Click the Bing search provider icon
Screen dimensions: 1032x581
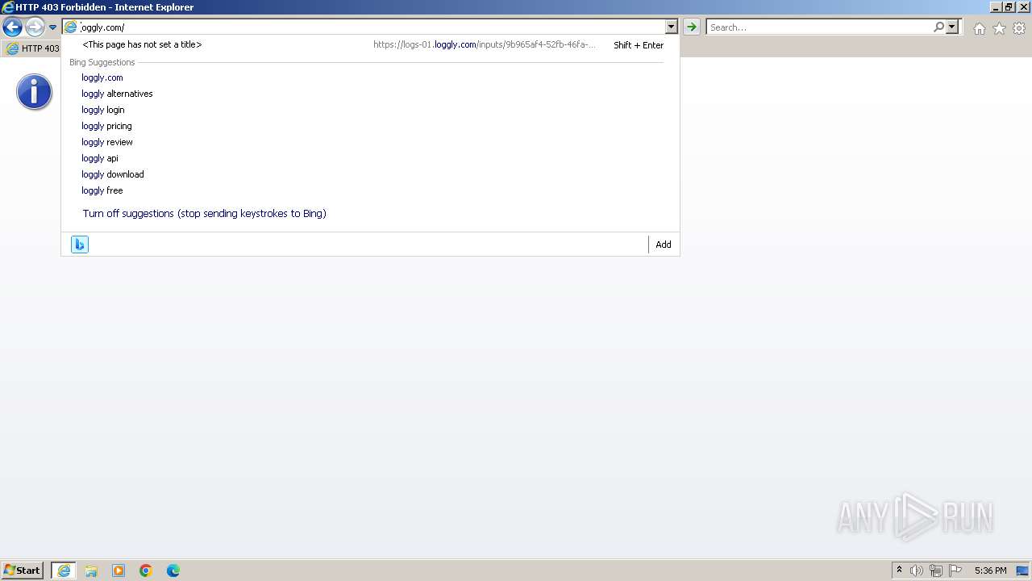coord(80,245)
